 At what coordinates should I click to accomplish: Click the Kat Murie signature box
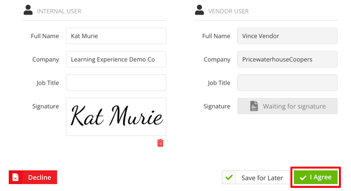click(116, 117)
